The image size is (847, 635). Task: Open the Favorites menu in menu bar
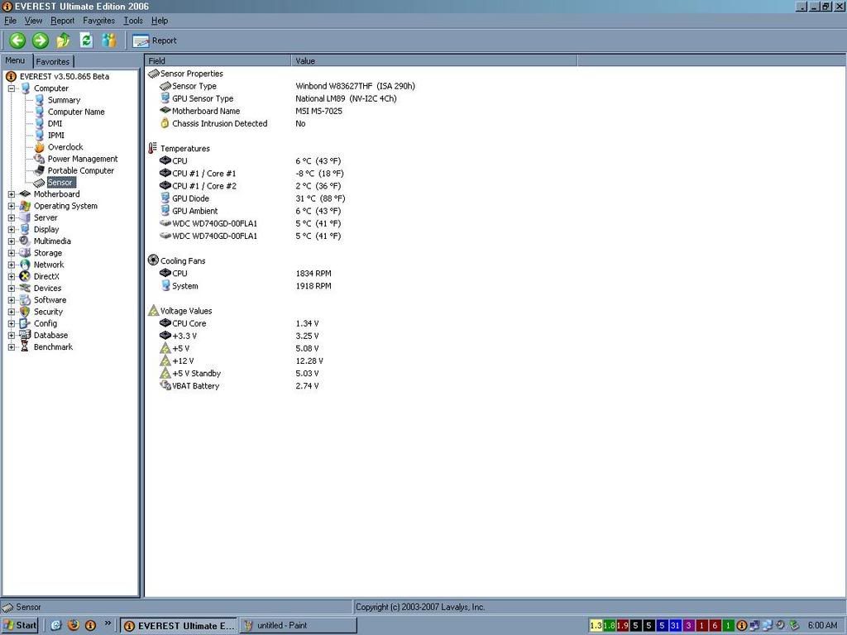[x=99, y=21]
